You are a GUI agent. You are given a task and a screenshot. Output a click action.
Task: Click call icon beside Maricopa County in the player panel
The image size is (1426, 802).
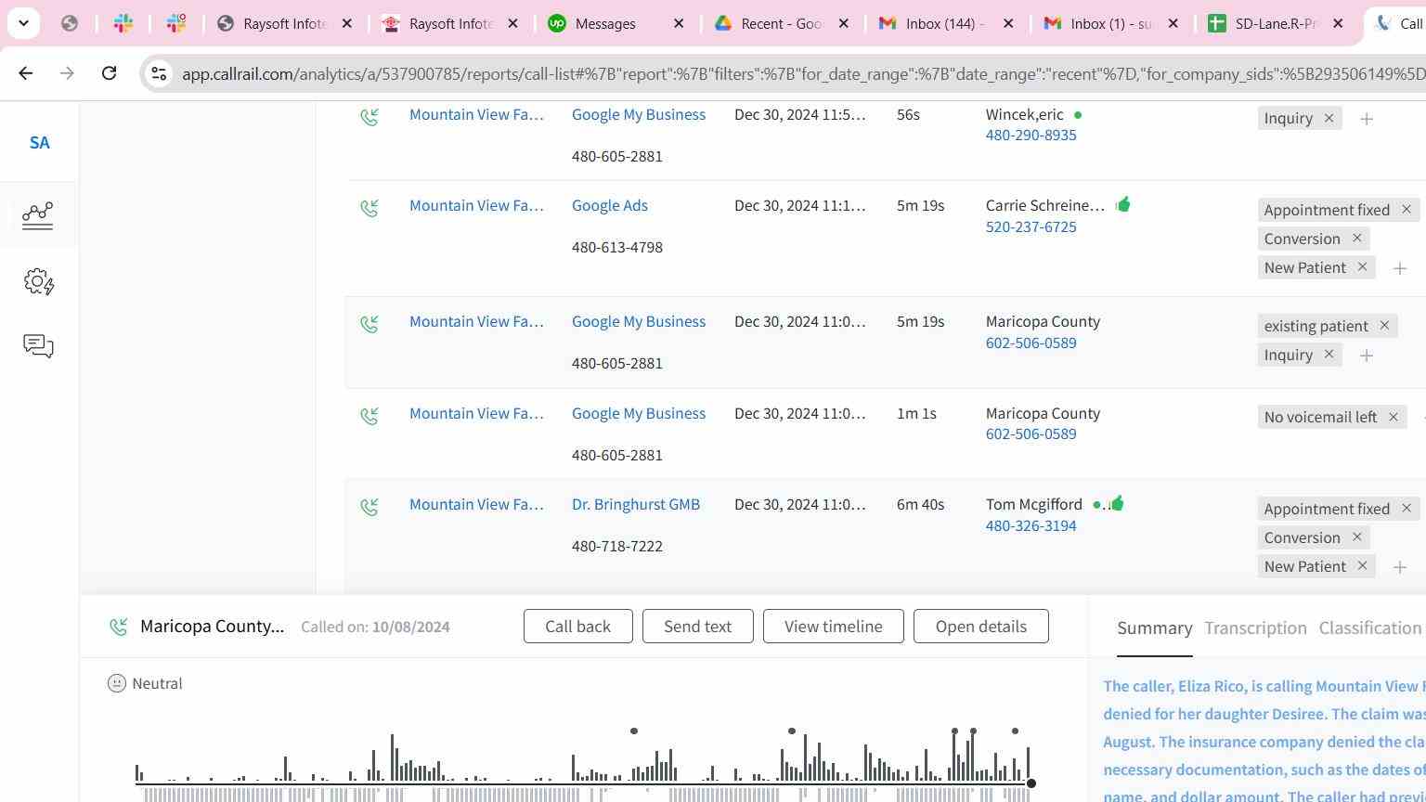(x=119, y=627)
